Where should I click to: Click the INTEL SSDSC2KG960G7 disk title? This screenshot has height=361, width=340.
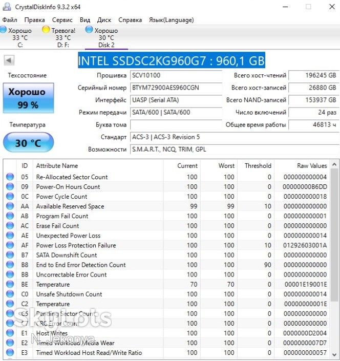pyautogui.click(x=172, y=61)
